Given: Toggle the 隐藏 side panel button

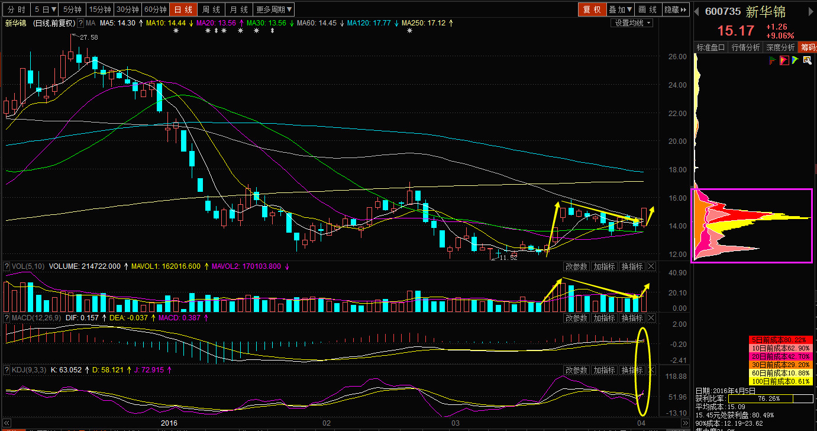Looking at the screenshot, I should (x=676, y=9).
